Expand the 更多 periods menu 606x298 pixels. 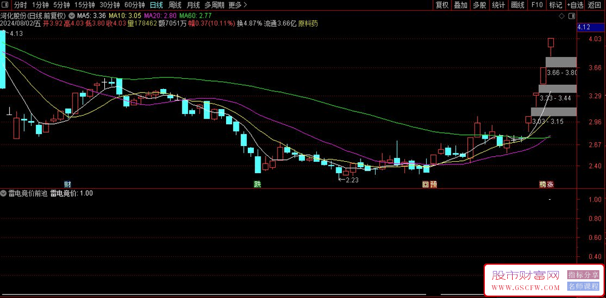(x=238, y=5)
